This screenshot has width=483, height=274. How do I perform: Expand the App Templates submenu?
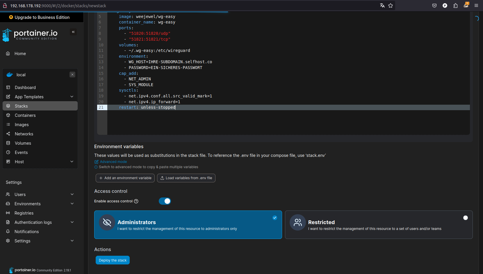pos(72,97)
